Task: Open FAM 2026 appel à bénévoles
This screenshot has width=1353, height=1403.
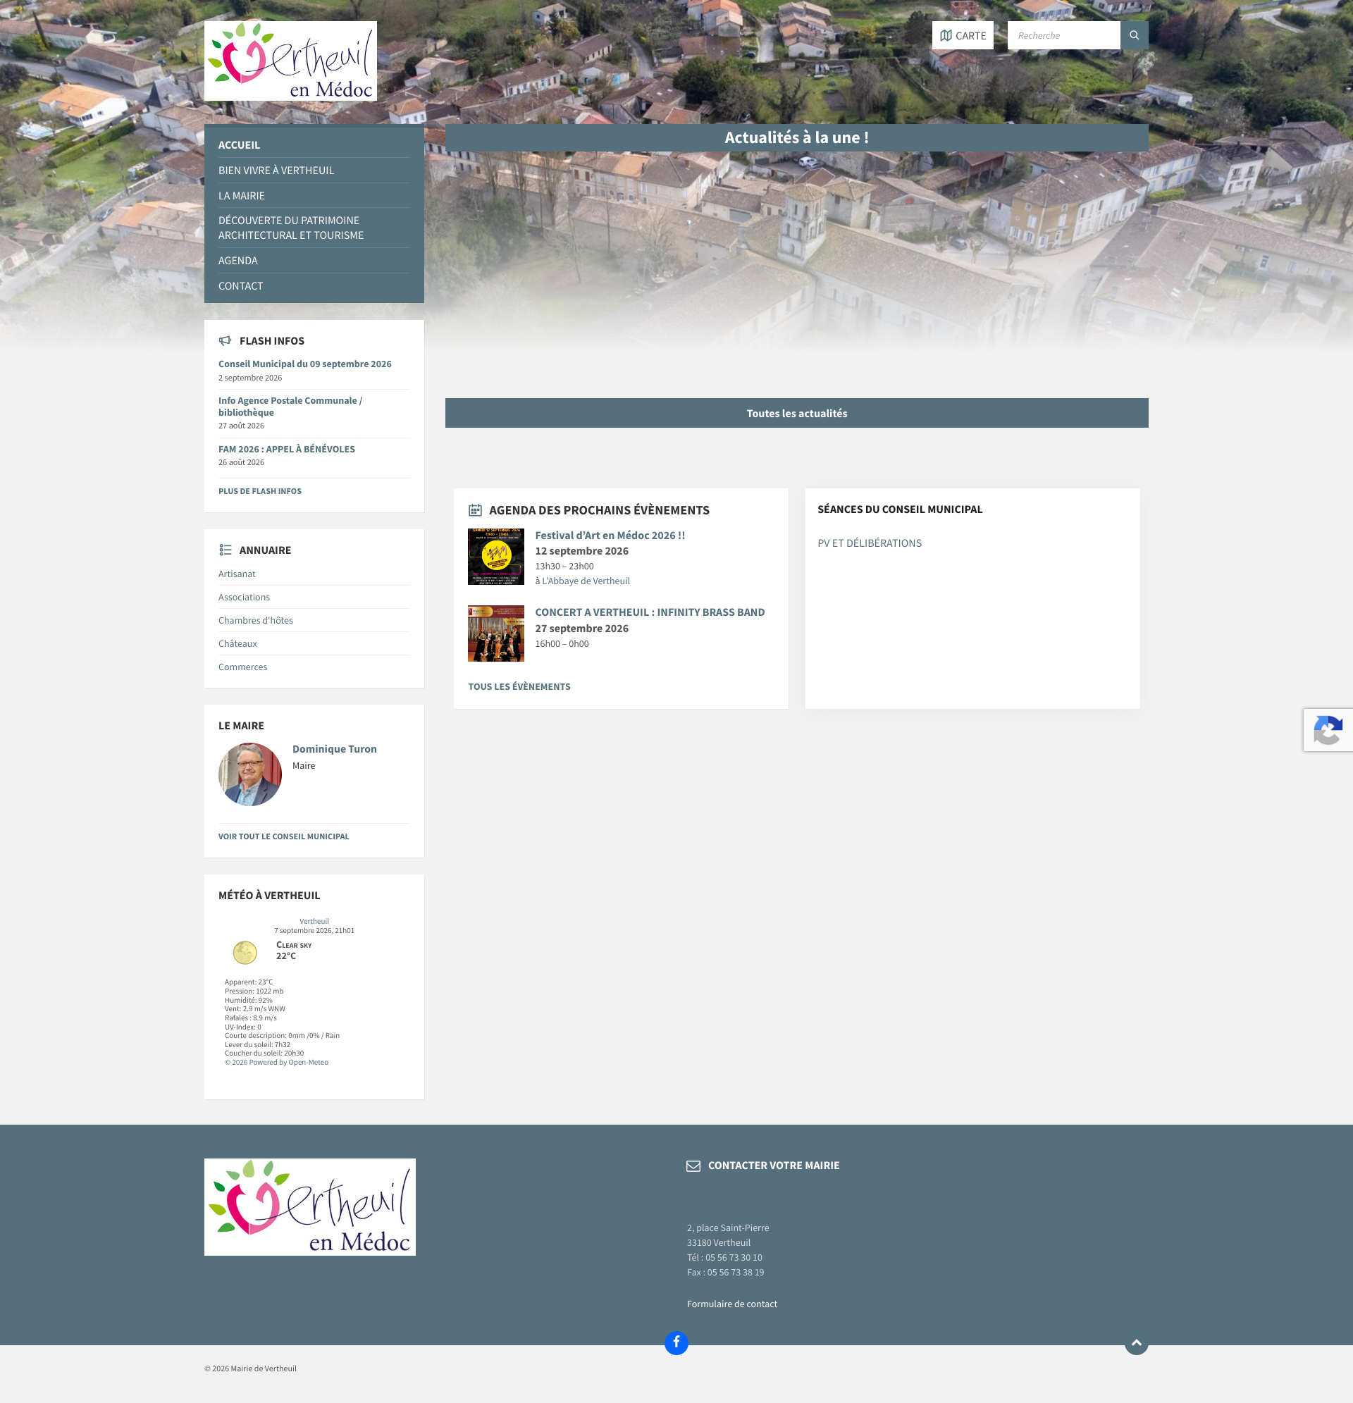Action: (286, 449)
